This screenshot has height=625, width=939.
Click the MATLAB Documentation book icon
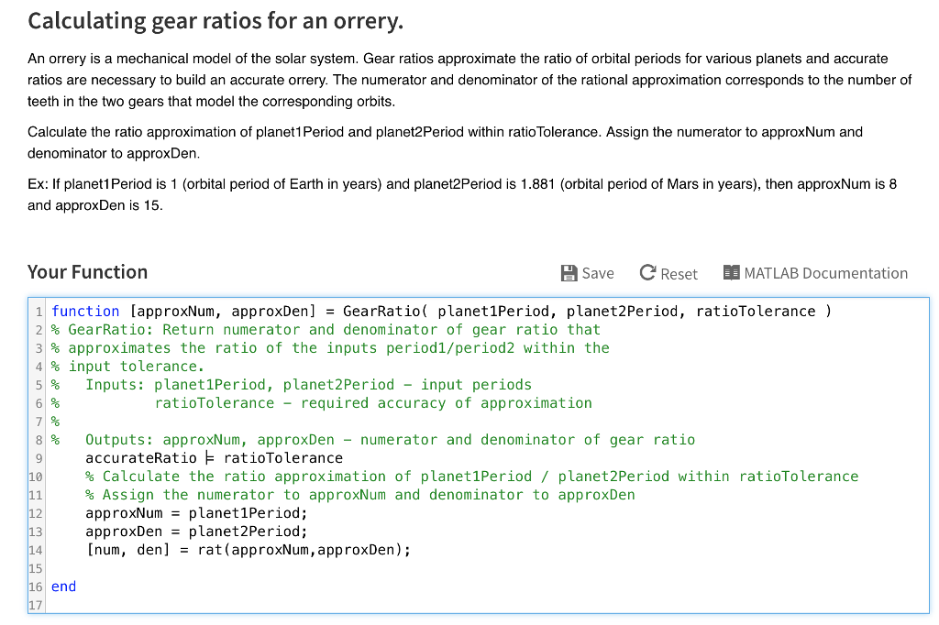coord(731,273)
